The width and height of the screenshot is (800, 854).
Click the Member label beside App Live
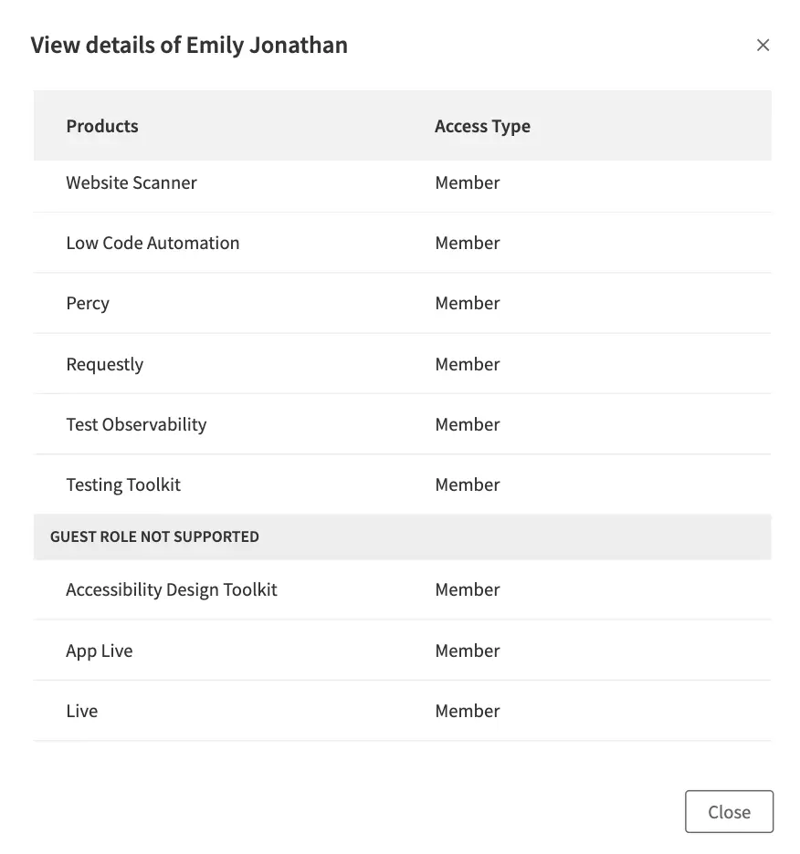(467, 651)
